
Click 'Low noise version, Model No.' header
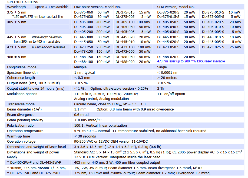click(x=97, y=7)
